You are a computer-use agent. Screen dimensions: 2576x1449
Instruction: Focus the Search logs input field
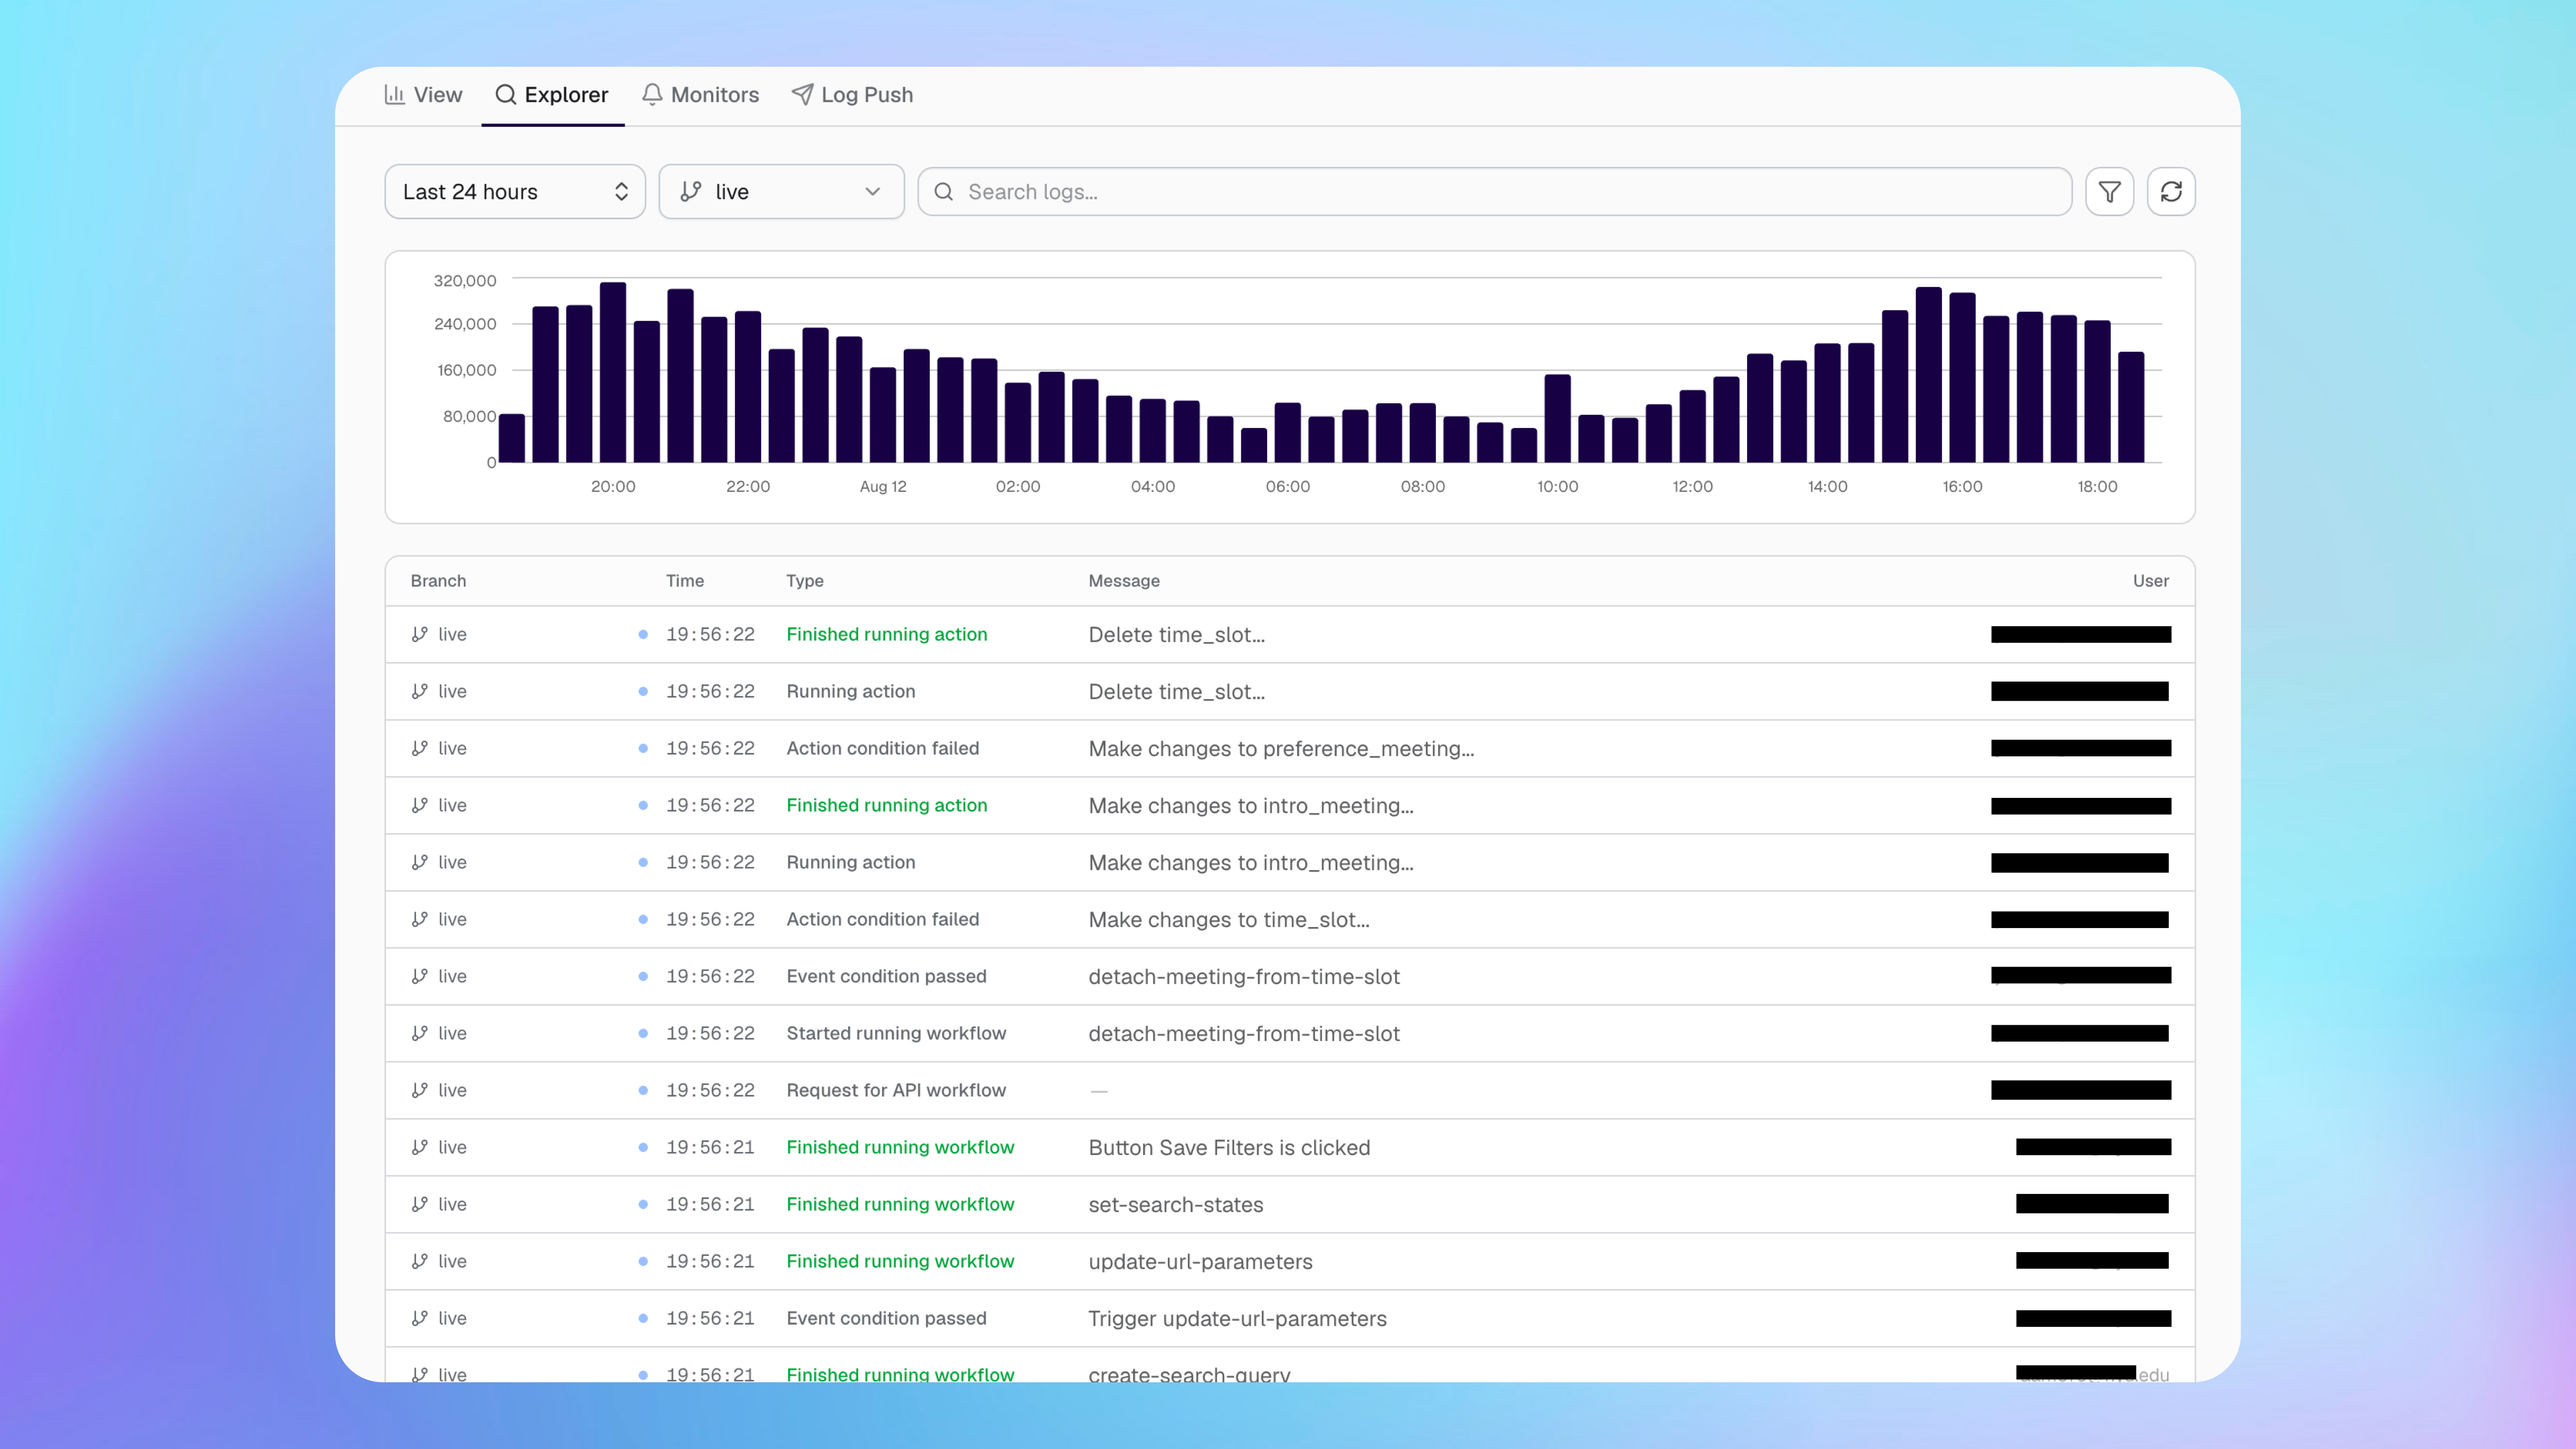pyautogui.click(x=1494, y=192)
